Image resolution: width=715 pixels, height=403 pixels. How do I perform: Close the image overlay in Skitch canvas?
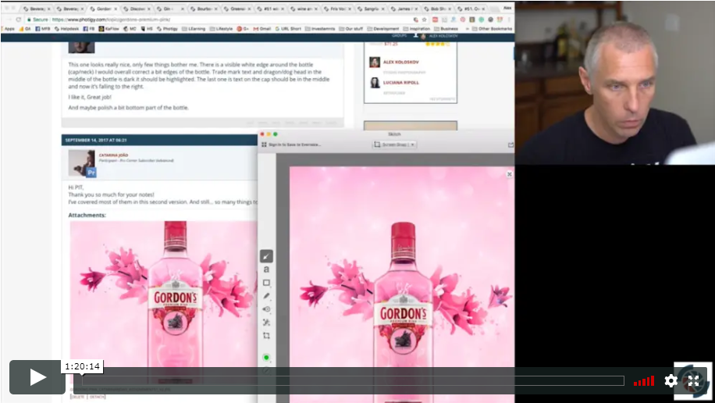[510, 174]
